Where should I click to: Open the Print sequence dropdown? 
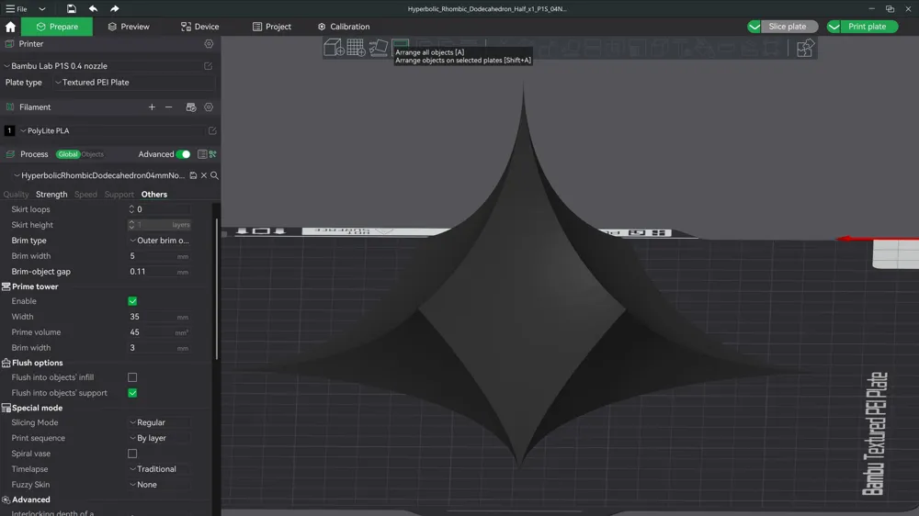point(159,438)
